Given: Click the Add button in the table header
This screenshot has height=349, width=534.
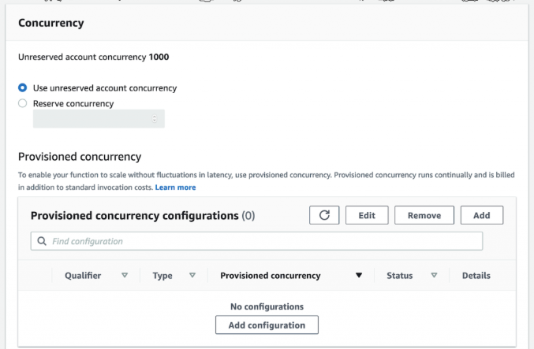Looking at the screenshot, I should [481, 215].
